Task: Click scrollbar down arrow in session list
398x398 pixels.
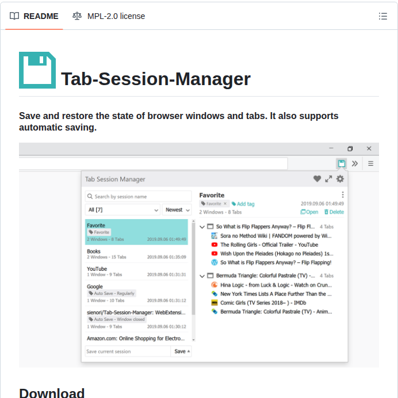Action: 193,339
